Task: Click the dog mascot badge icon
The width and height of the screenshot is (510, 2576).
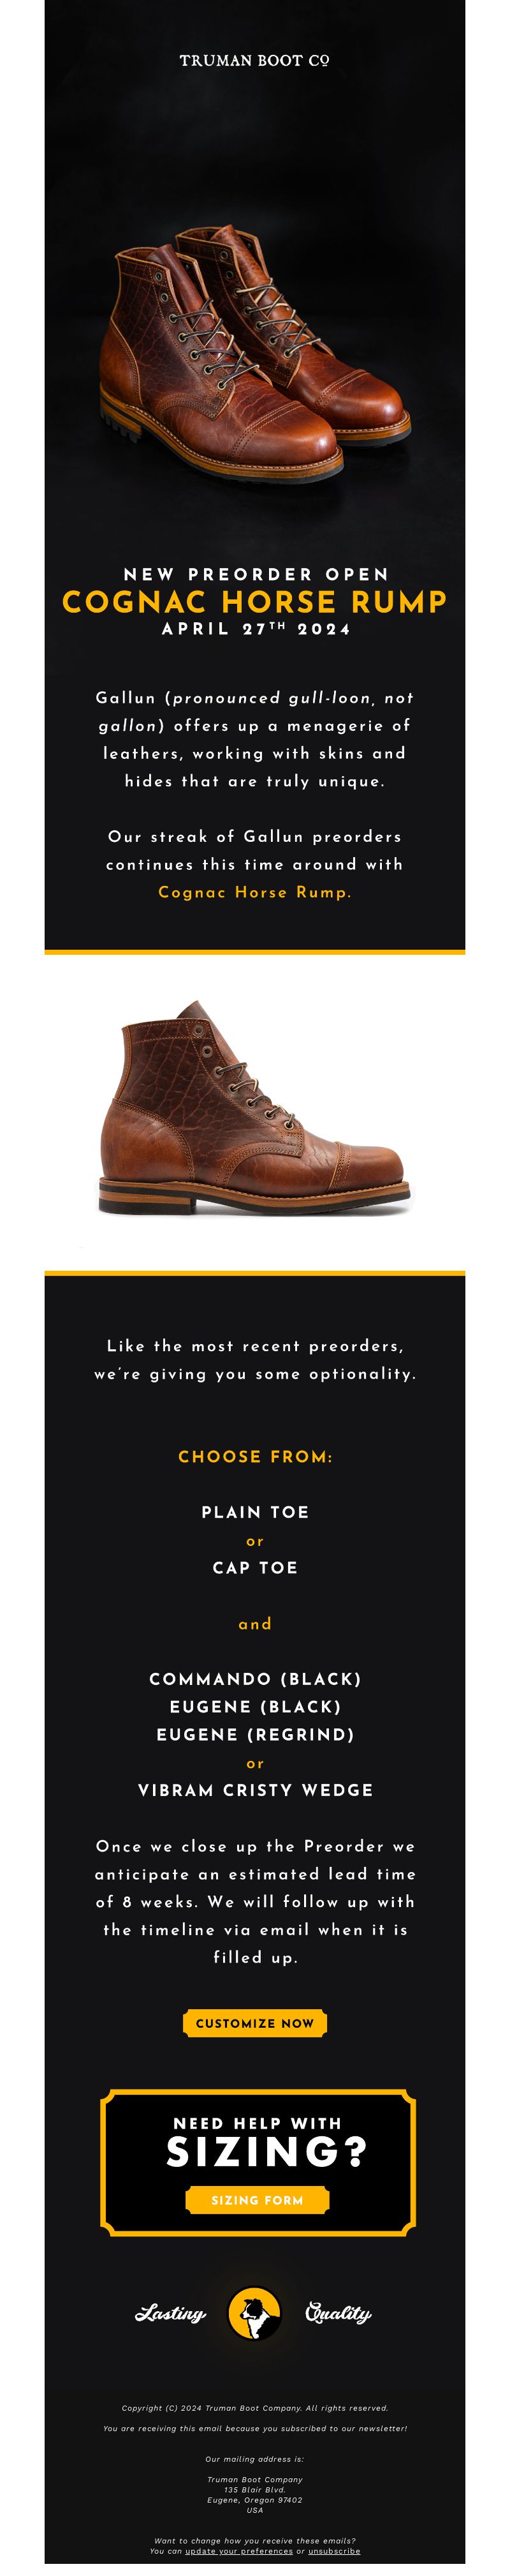Action: [254, 2313]
